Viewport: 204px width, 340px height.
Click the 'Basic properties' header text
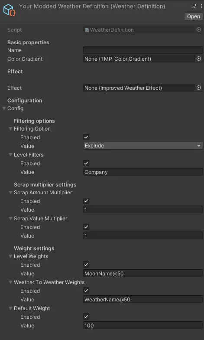pyautogui.click(x=28, y=42)
